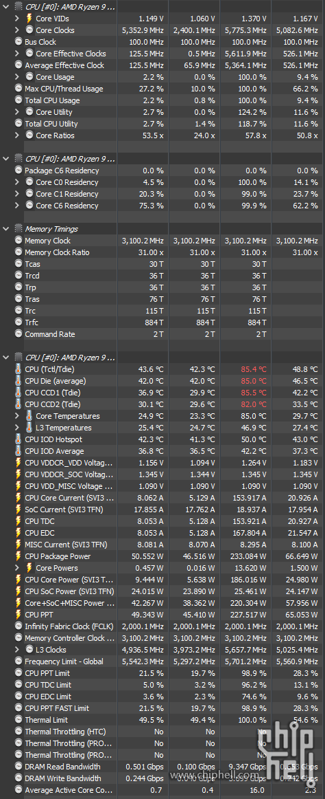325x799 pixels.
Task: Collapse the CPU section containing Package C6 Residency
Action: pos(6,159)
